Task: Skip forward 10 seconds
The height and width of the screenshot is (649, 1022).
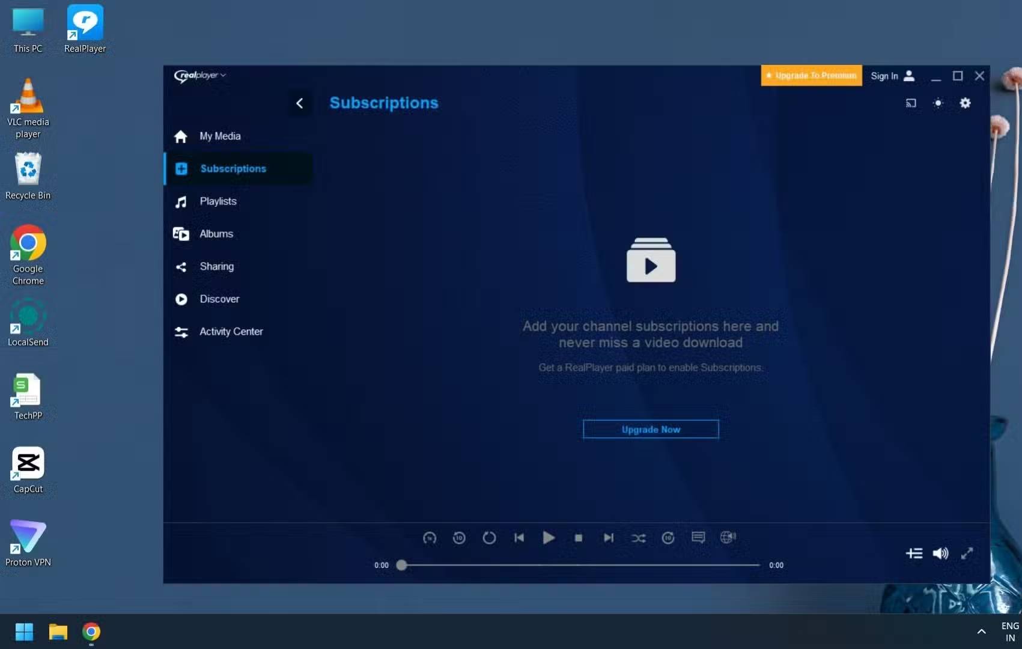Action: coord(668,538)
